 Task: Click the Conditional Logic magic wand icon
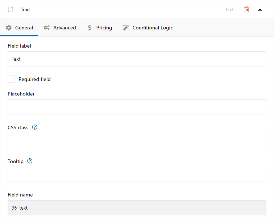126,28
